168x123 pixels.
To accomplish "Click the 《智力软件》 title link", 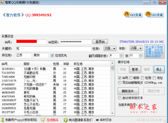I will pos(13,15).
